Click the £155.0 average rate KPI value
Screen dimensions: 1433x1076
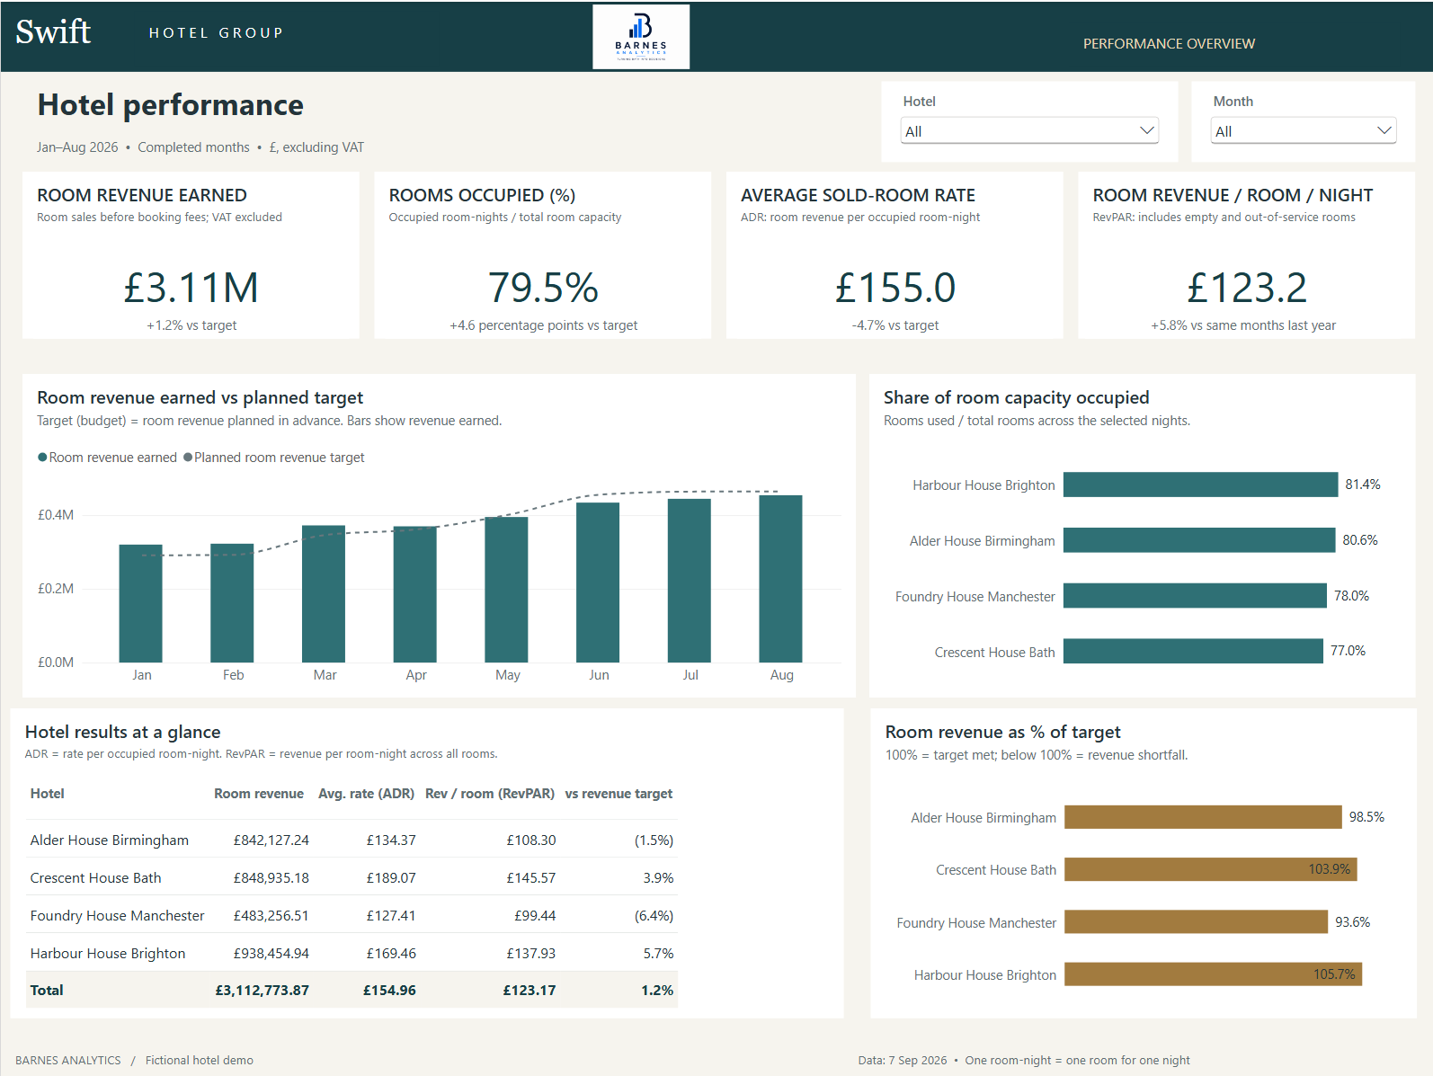click(895, 289)
